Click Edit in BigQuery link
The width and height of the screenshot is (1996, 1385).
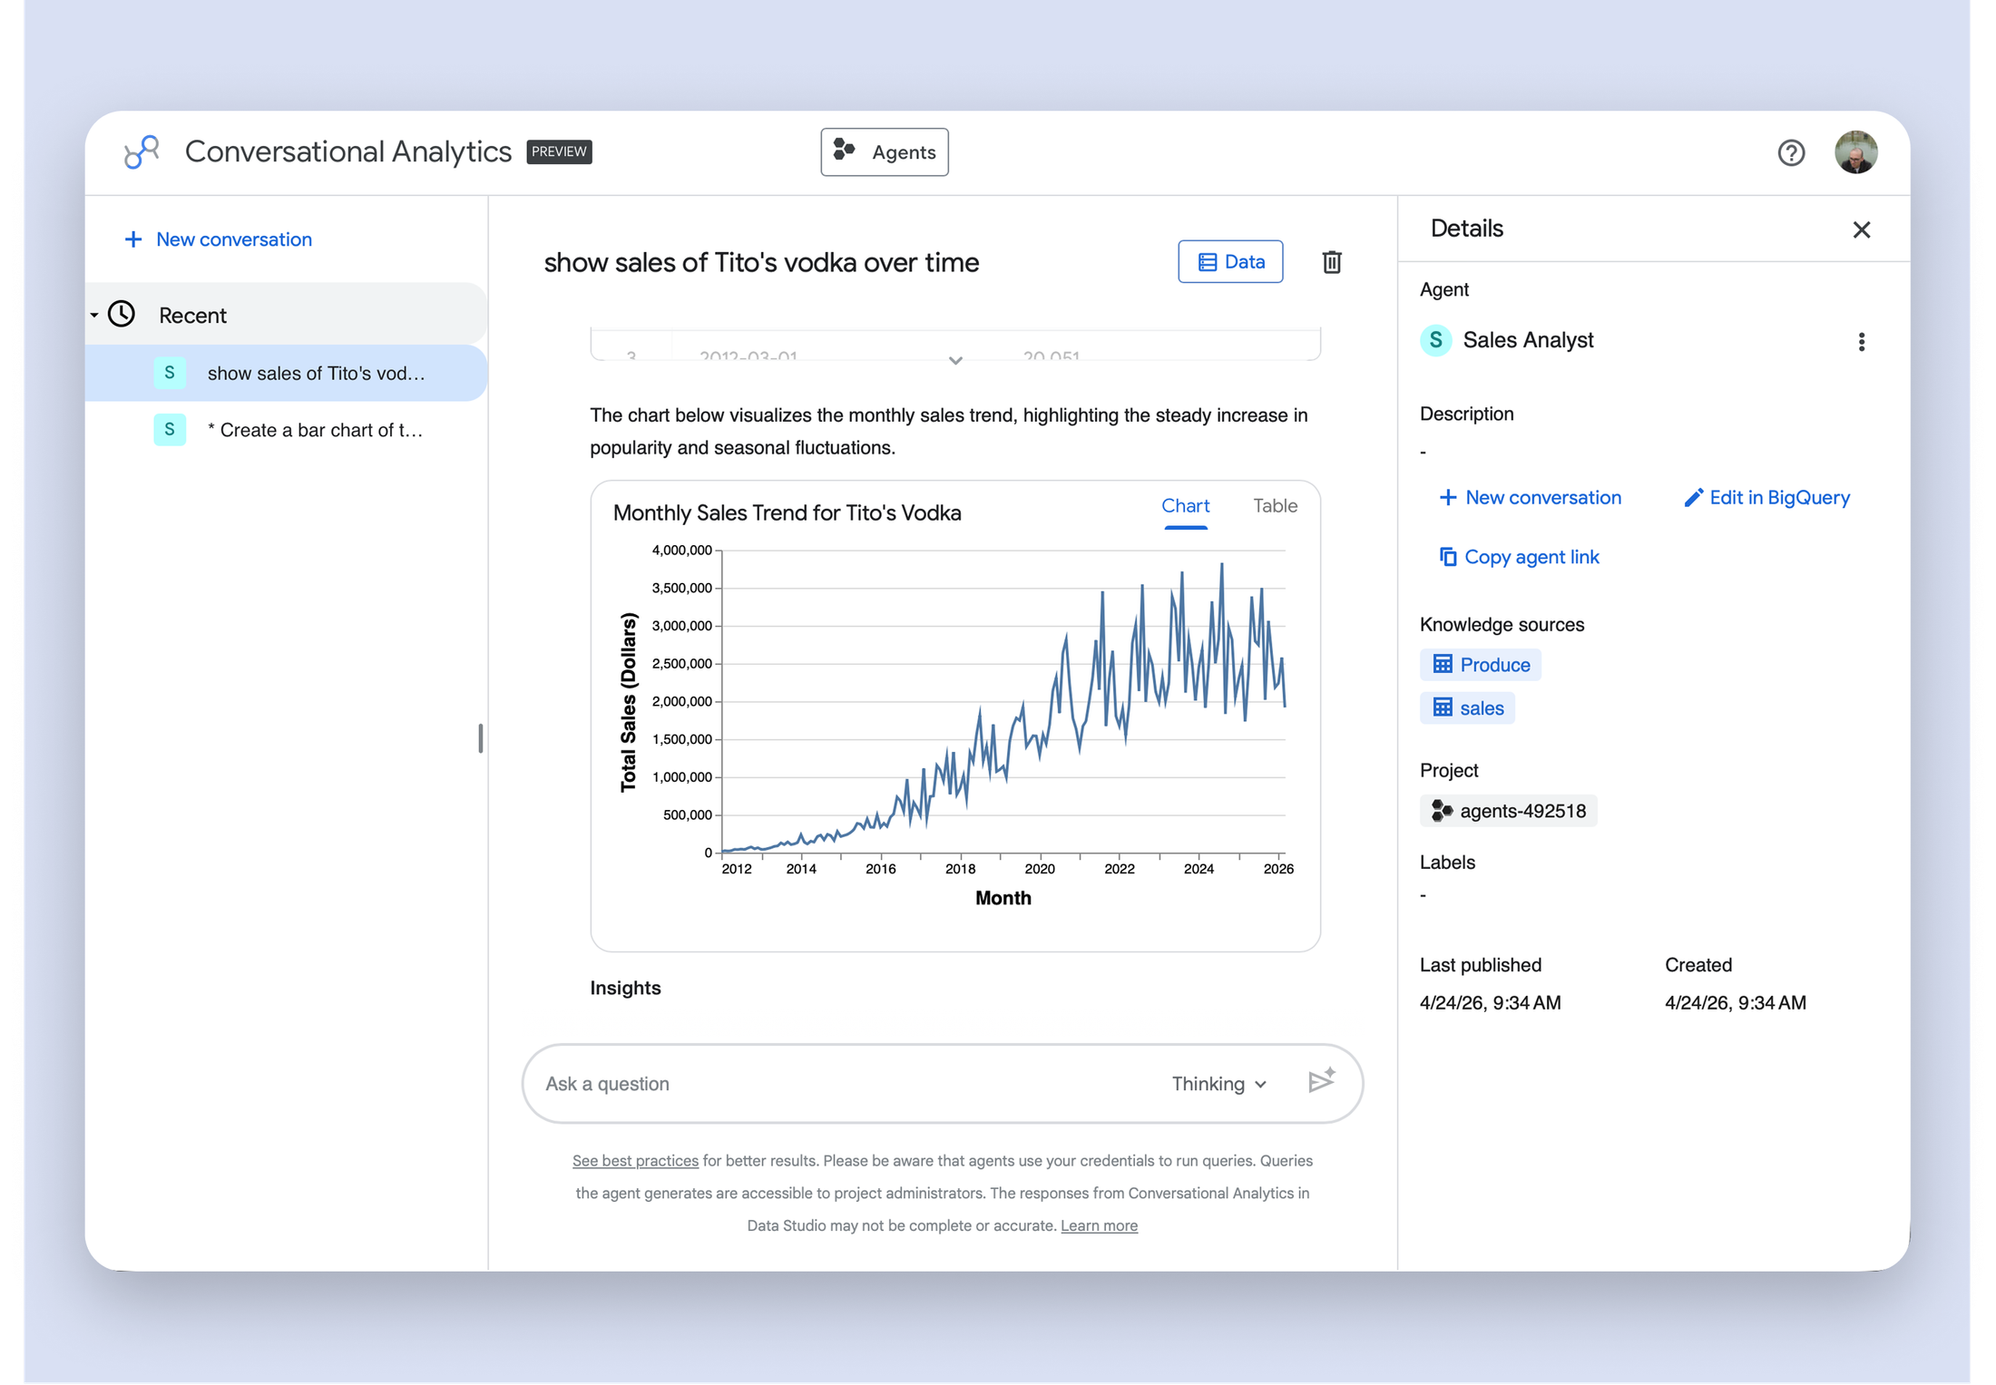(1766, 497)
